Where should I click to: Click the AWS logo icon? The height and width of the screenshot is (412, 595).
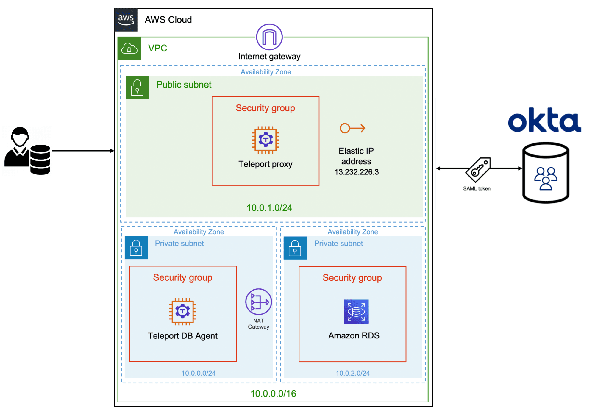click(x=126, y=20)
